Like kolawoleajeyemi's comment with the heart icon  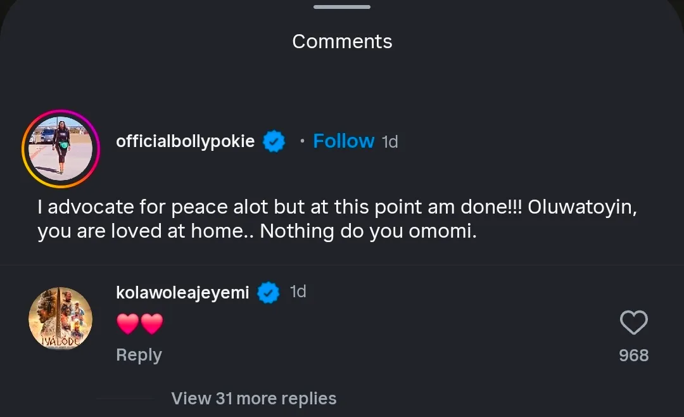pyautogui.click(x=633, y=323)
